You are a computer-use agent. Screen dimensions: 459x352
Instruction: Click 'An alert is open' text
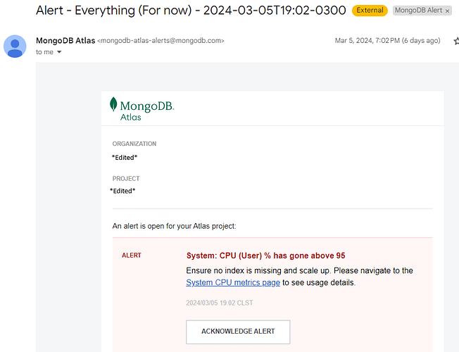coord(174,226)
